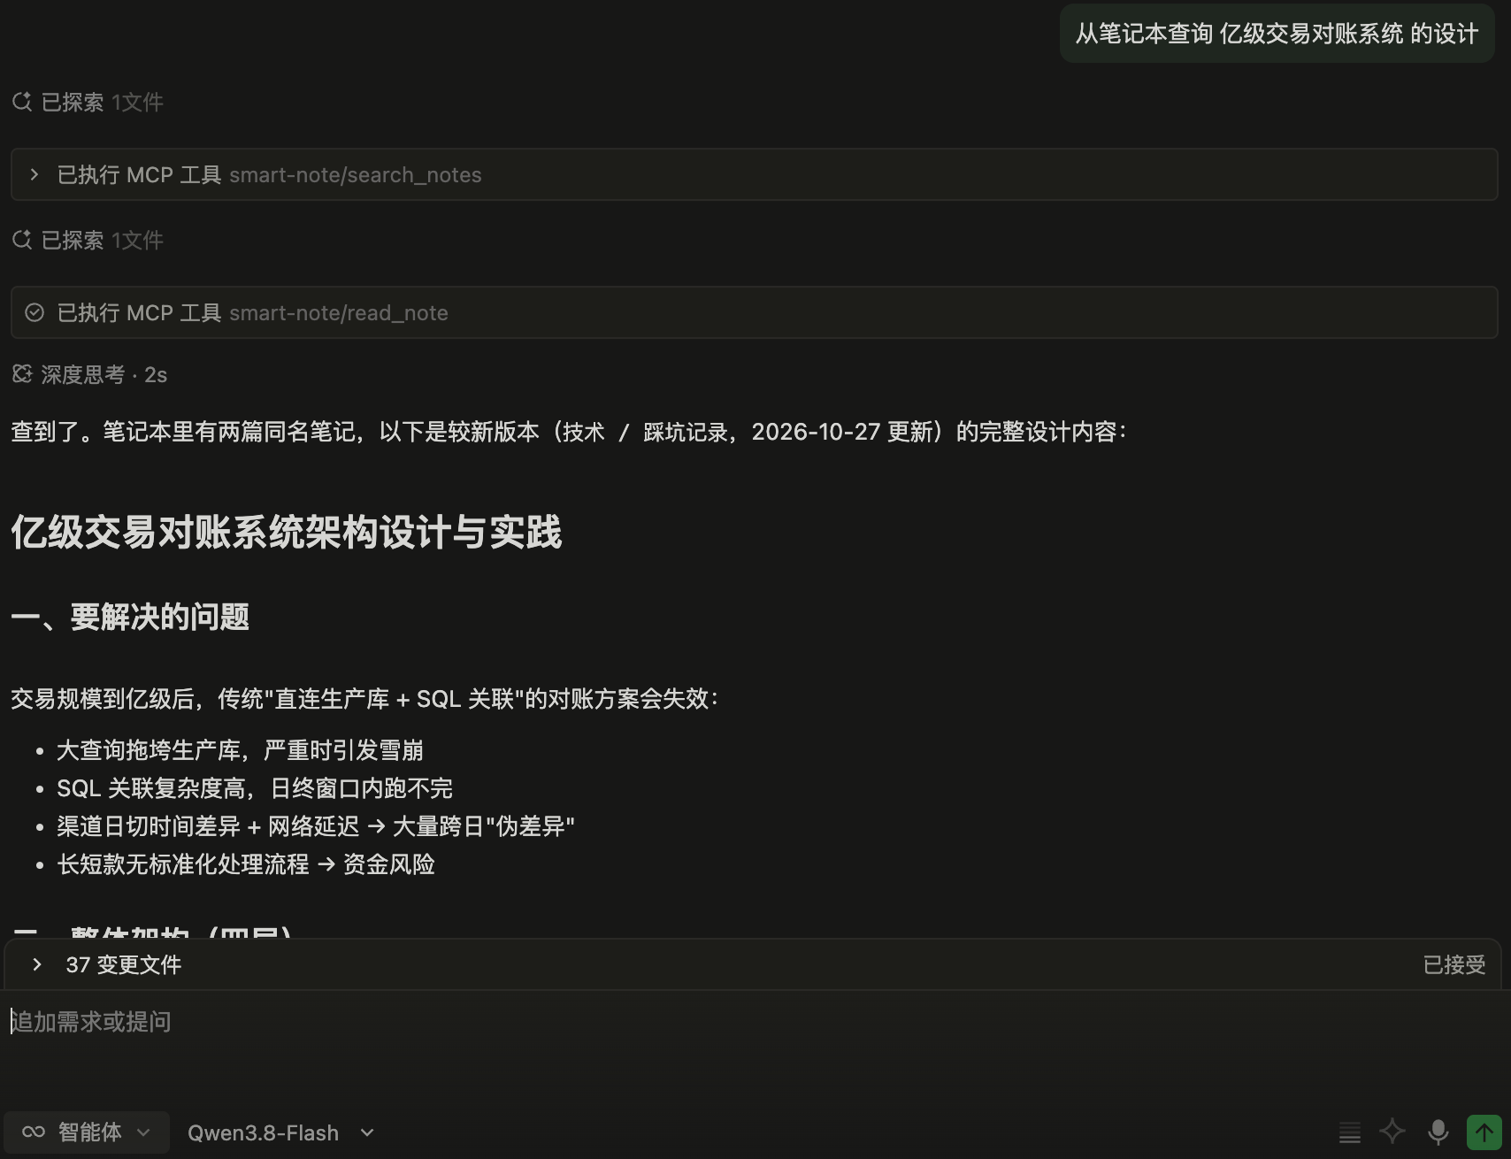Expand the smart-note/search_notes tool row
The height and width of the screenshot is (1159, 1511).
[754, 174]
